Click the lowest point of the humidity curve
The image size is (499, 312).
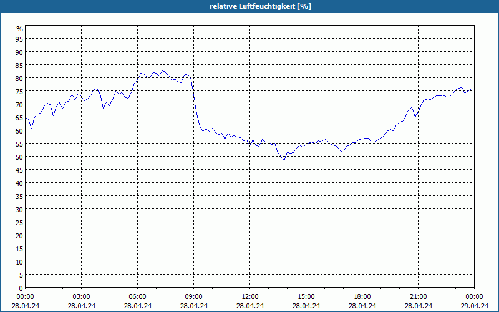click(x=284, y=160)
